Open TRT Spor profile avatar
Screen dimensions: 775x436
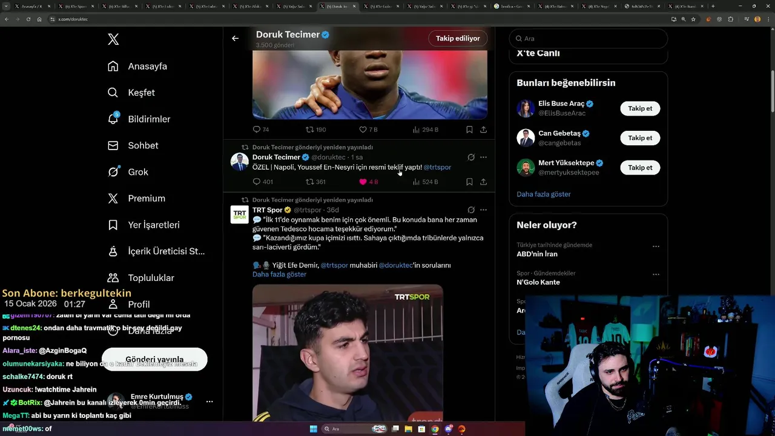click(240, 214)
